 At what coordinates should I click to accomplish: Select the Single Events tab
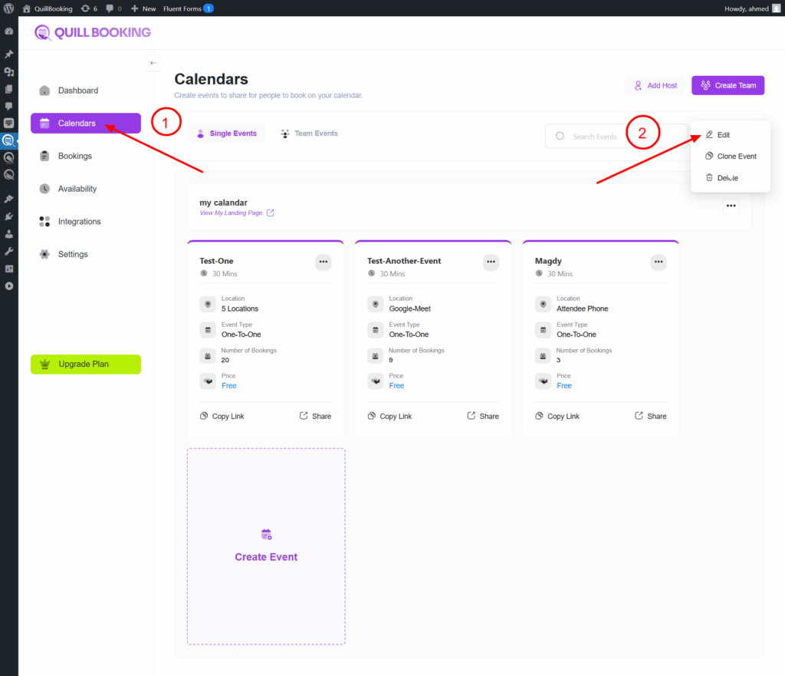(226, 134)
